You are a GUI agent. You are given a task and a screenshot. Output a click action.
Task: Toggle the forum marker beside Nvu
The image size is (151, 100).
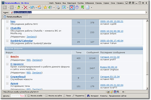pyautogui.click(x=7, y=21)
